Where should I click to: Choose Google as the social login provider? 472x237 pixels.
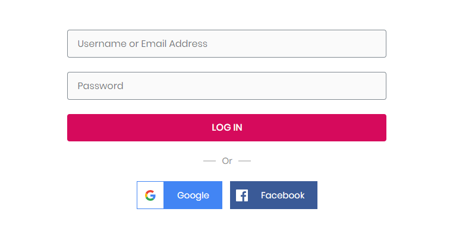pos(180,195)
